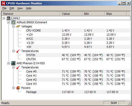Click the Voltages lightning icon
This screenshot has height=106, width=132.
(18, 26)
